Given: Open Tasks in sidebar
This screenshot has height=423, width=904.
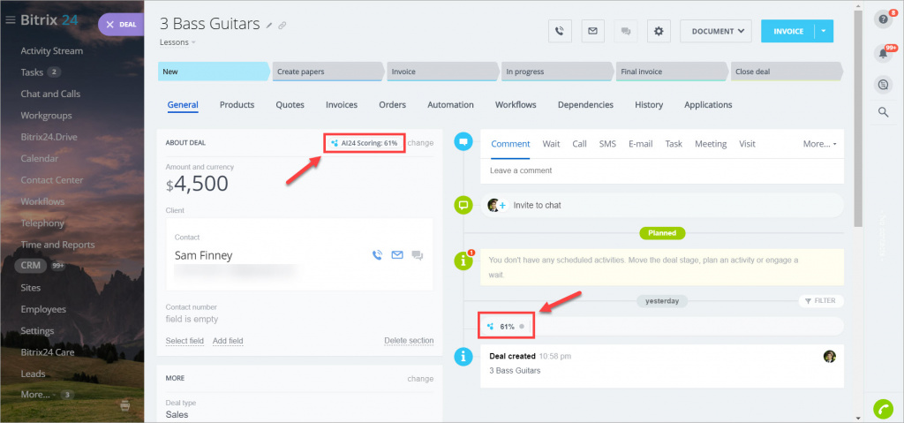Looking at the screenshot, I should click(x=33, y=72).
